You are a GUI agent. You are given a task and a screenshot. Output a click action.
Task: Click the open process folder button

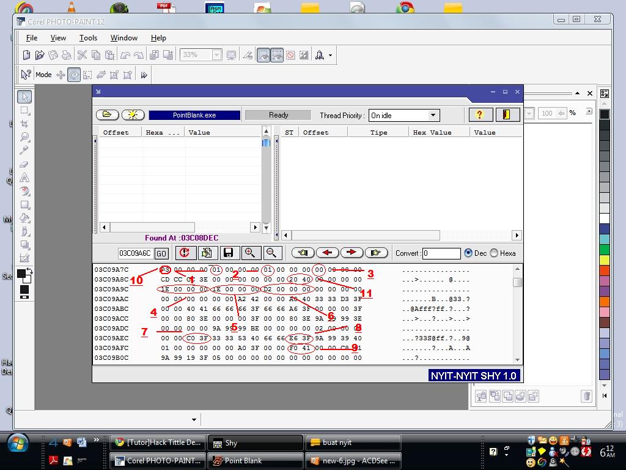[107, 114]
